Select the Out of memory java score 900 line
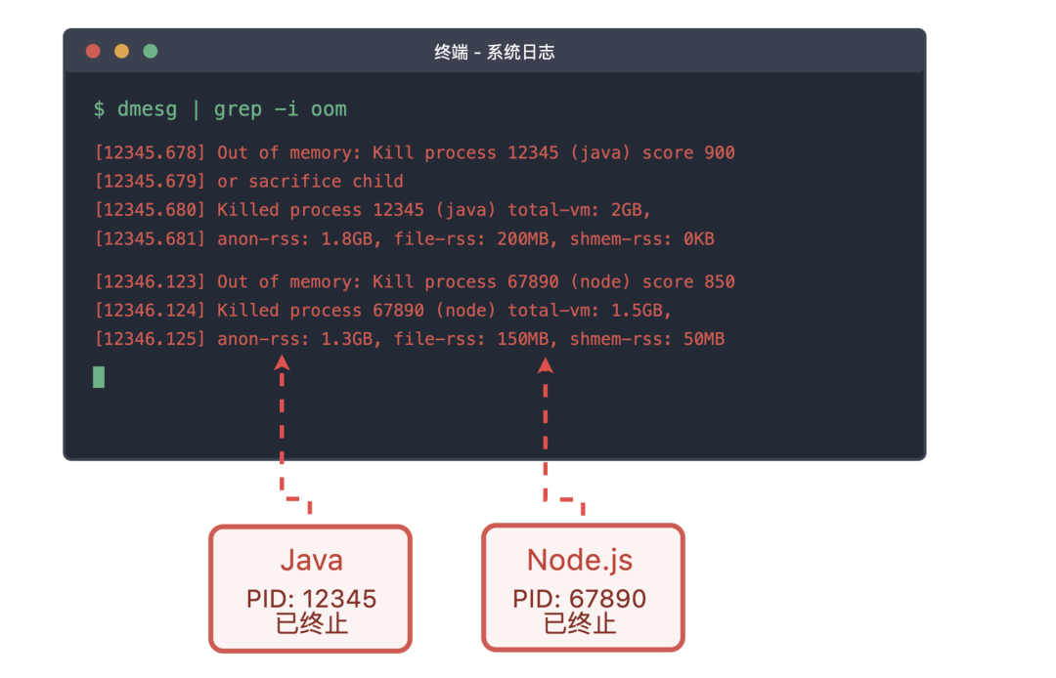The image size is (1056, 678). tap(414, 152)
